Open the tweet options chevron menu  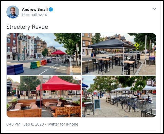154,9
